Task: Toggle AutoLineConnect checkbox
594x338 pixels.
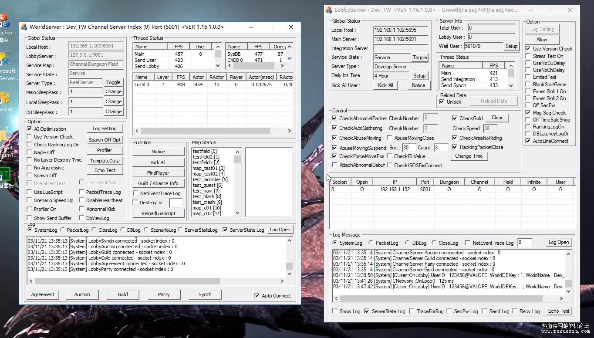Action: pos(528,141)
